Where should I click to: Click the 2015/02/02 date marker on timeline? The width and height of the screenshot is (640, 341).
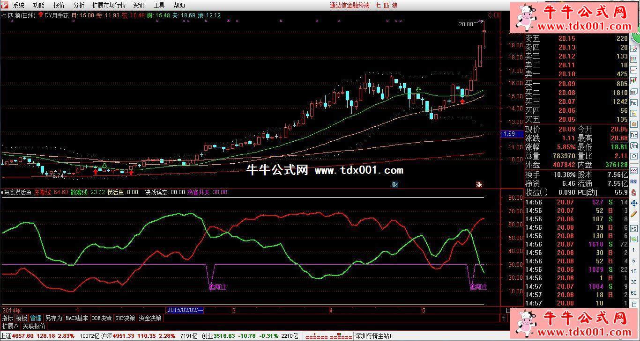[x=185, y=310]
